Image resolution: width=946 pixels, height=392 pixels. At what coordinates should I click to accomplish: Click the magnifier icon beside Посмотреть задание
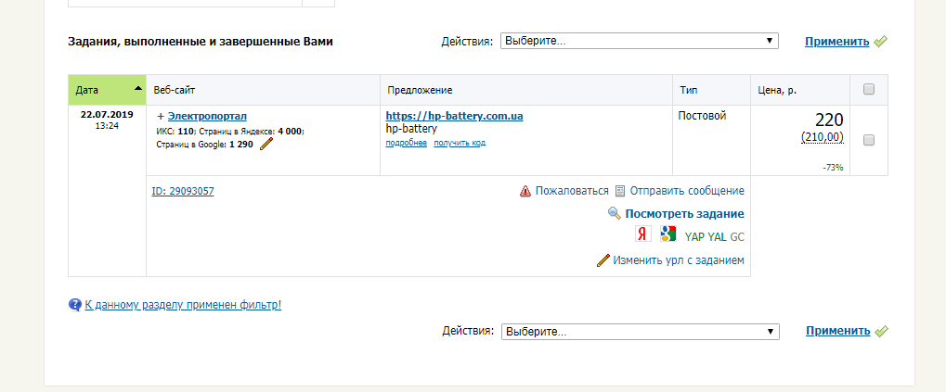[614, 213]
